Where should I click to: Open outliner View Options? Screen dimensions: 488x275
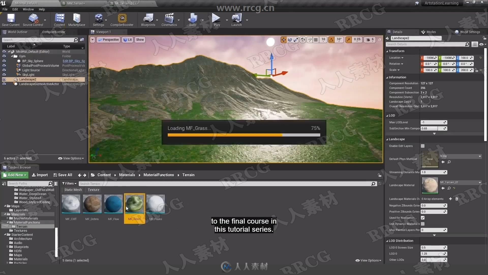(71, 158)
